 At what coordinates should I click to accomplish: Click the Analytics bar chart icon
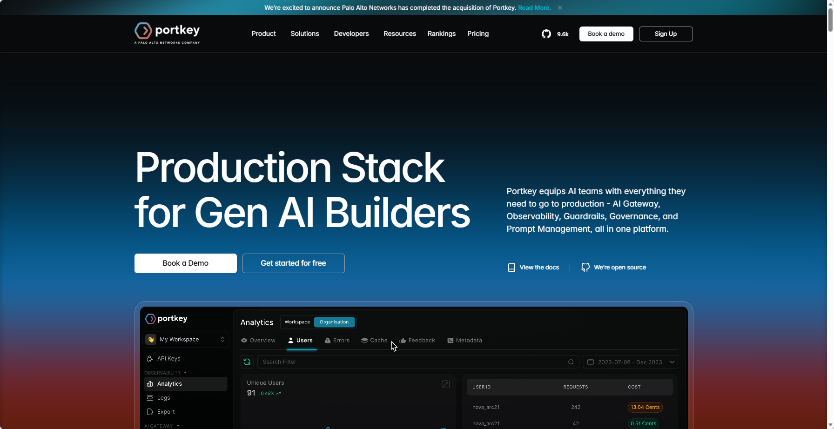coord(149,384)
